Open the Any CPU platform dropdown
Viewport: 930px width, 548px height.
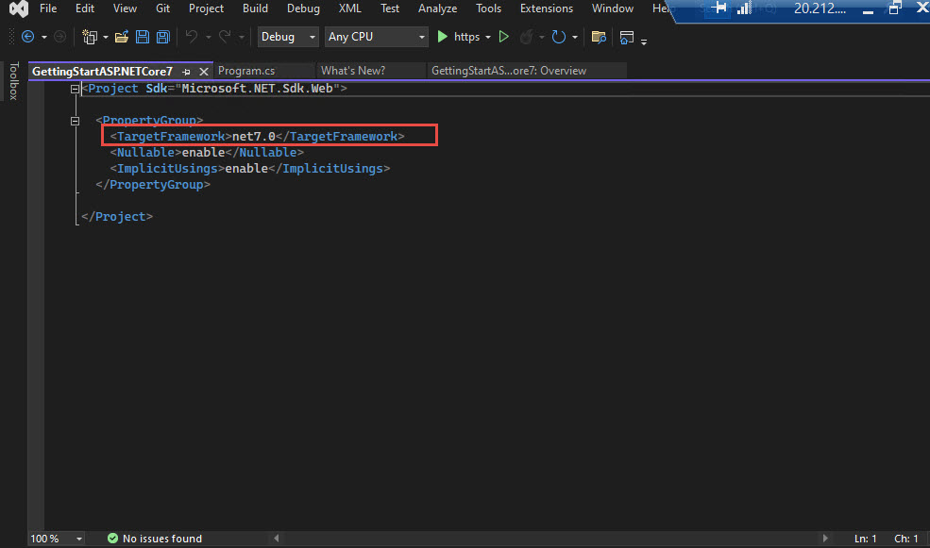pyautogui.click(x=376, y=37)
